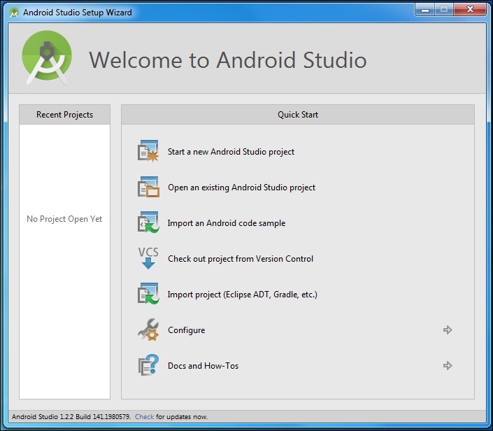
Task: Click the new project icon with star
Action: pos(148,151)
